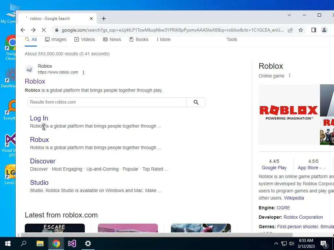Show hidden system tray icons
This screenshot has height=250, width=334.
(x=276, y=243)
